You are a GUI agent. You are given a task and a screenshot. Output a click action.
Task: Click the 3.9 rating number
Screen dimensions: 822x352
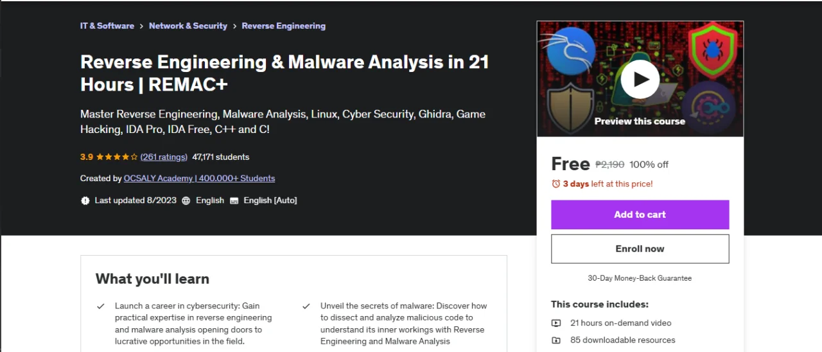pos(87,157)
